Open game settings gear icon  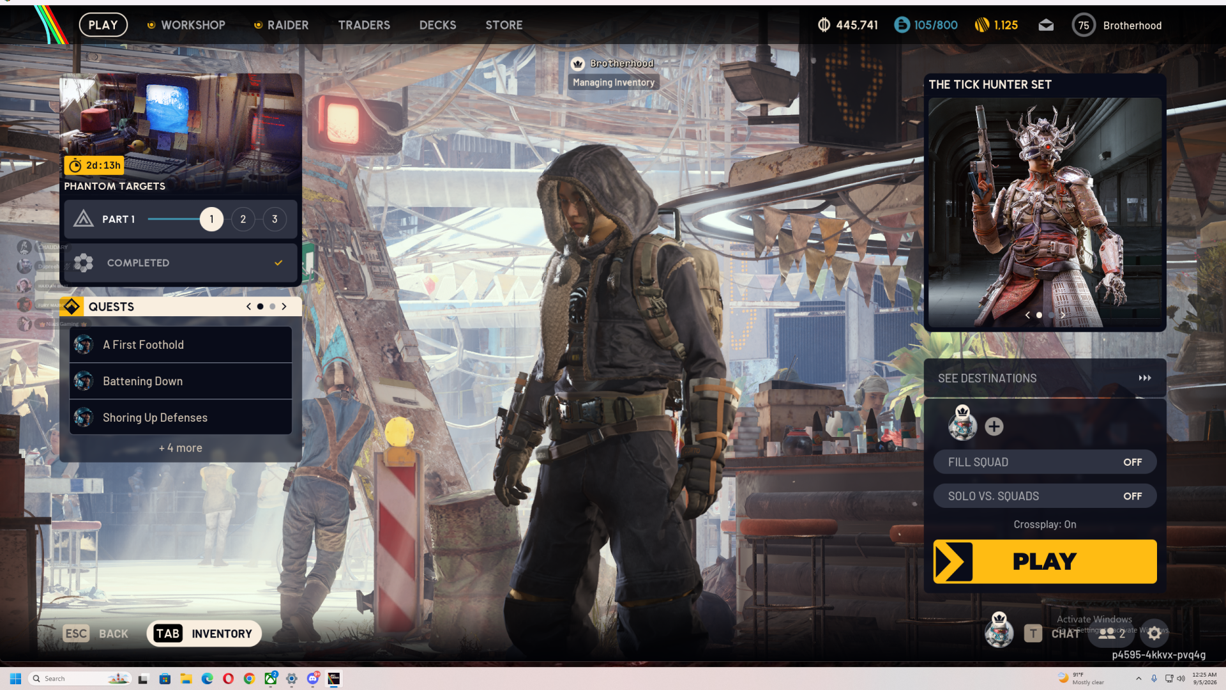tap(1154, 633)
